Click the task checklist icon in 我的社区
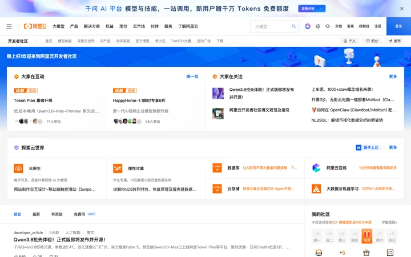Viewport: 411px width, 257px height. point(390,253)
